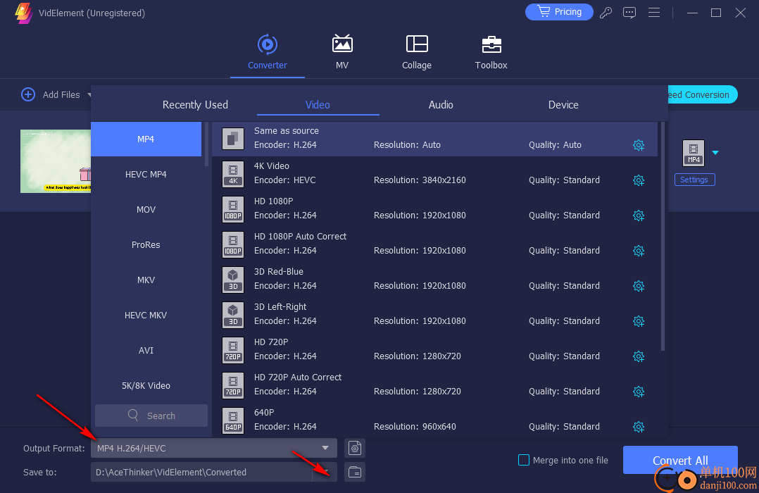This screenshot has height=493, width=759.
Task: Open settings gear for HD 720P Auto Correct
Action: click(x=639, y=392)
